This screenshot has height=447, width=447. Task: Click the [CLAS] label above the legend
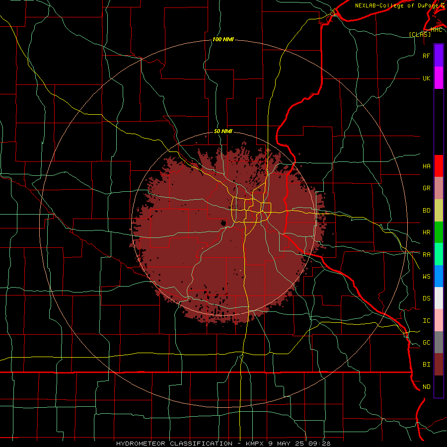[x=420, y=34]
